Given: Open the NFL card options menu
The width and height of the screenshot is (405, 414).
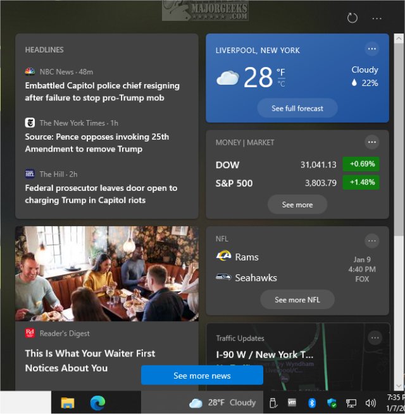Looking at the screenshot, I should click(x=372, y=241).
